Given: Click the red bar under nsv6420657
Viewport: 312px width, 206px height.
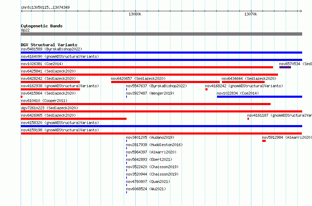Looking at the screenshot, I should (x=165, y=82).
